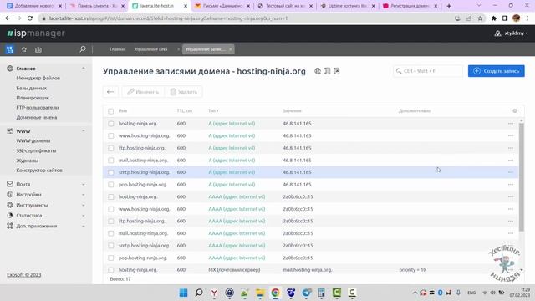Open row actions menu for pop.hosting-ninja.org A record
The image size is (535, 301).
pos(511,185)
